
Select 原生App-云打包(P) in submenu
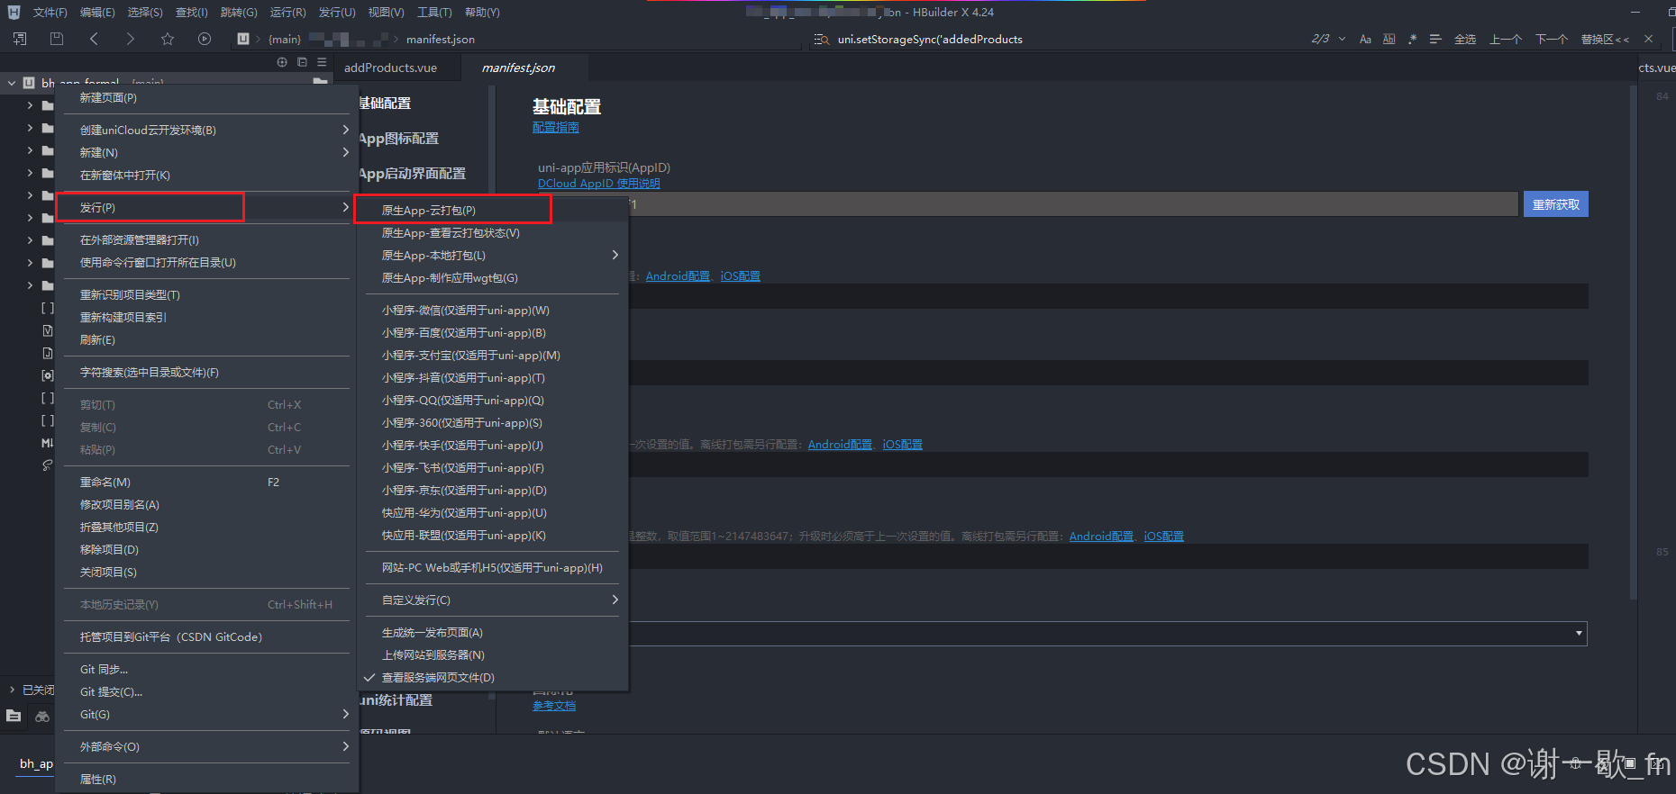tap(492, 211)
